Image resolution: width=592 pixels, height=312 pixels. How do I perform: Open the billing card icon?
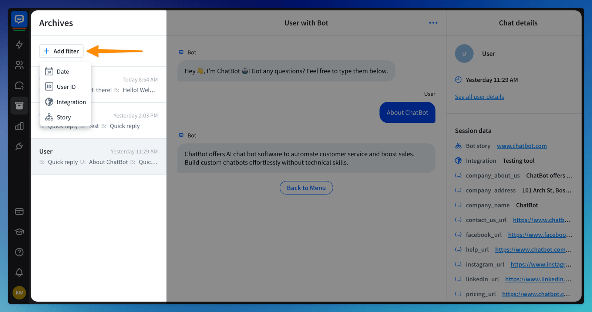(19, 211)
